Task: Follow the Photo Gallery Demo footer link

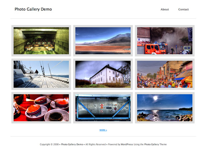Action: coord(72,144)
